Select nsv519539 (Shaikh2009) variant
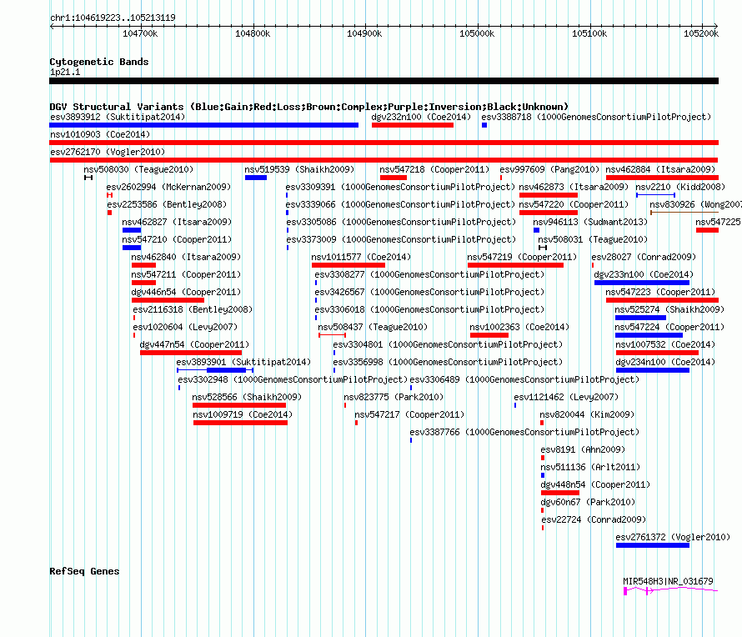This screenshot has width=742, height=637. (299, 169)
